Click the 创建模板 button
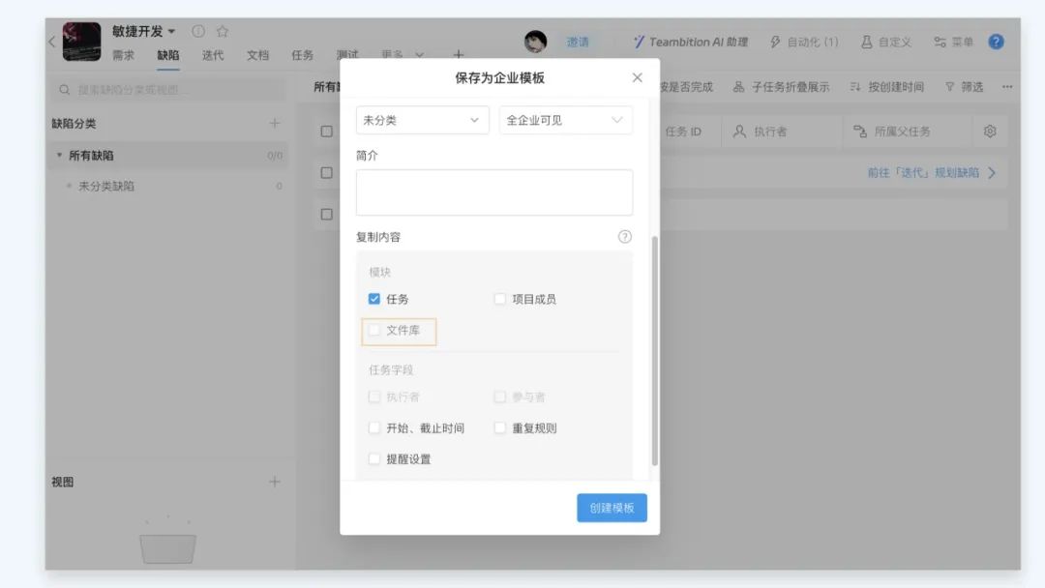The image size is (1045, 588). point(612,509)
